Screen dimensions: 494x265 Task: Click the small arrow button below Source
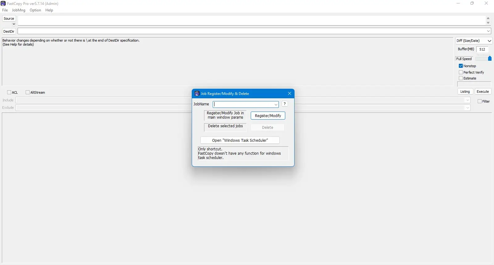[x=14, y=24]
